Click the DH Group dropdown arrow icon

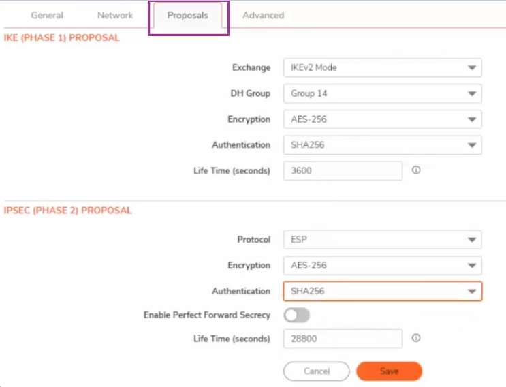click(472, 93)
